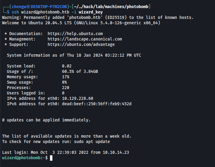Click the skull icon in Kali prompt
This screenshot has width=215, height=167.
[28, 7]
